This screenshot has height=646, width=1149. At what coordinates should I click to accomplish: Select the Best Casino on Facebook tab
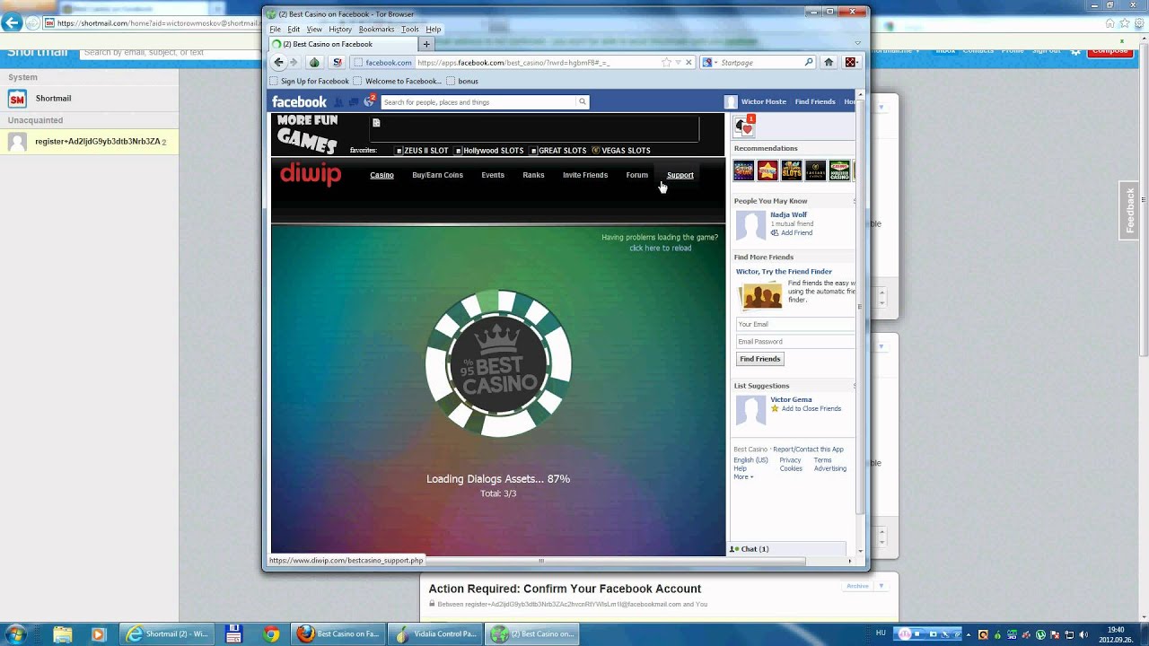(x=344, y=44)
